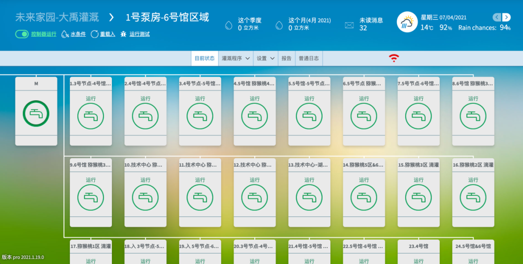Click the water drop icon beside 这个季度
This screenshot has height=264, width=523.
pos(229,25)
